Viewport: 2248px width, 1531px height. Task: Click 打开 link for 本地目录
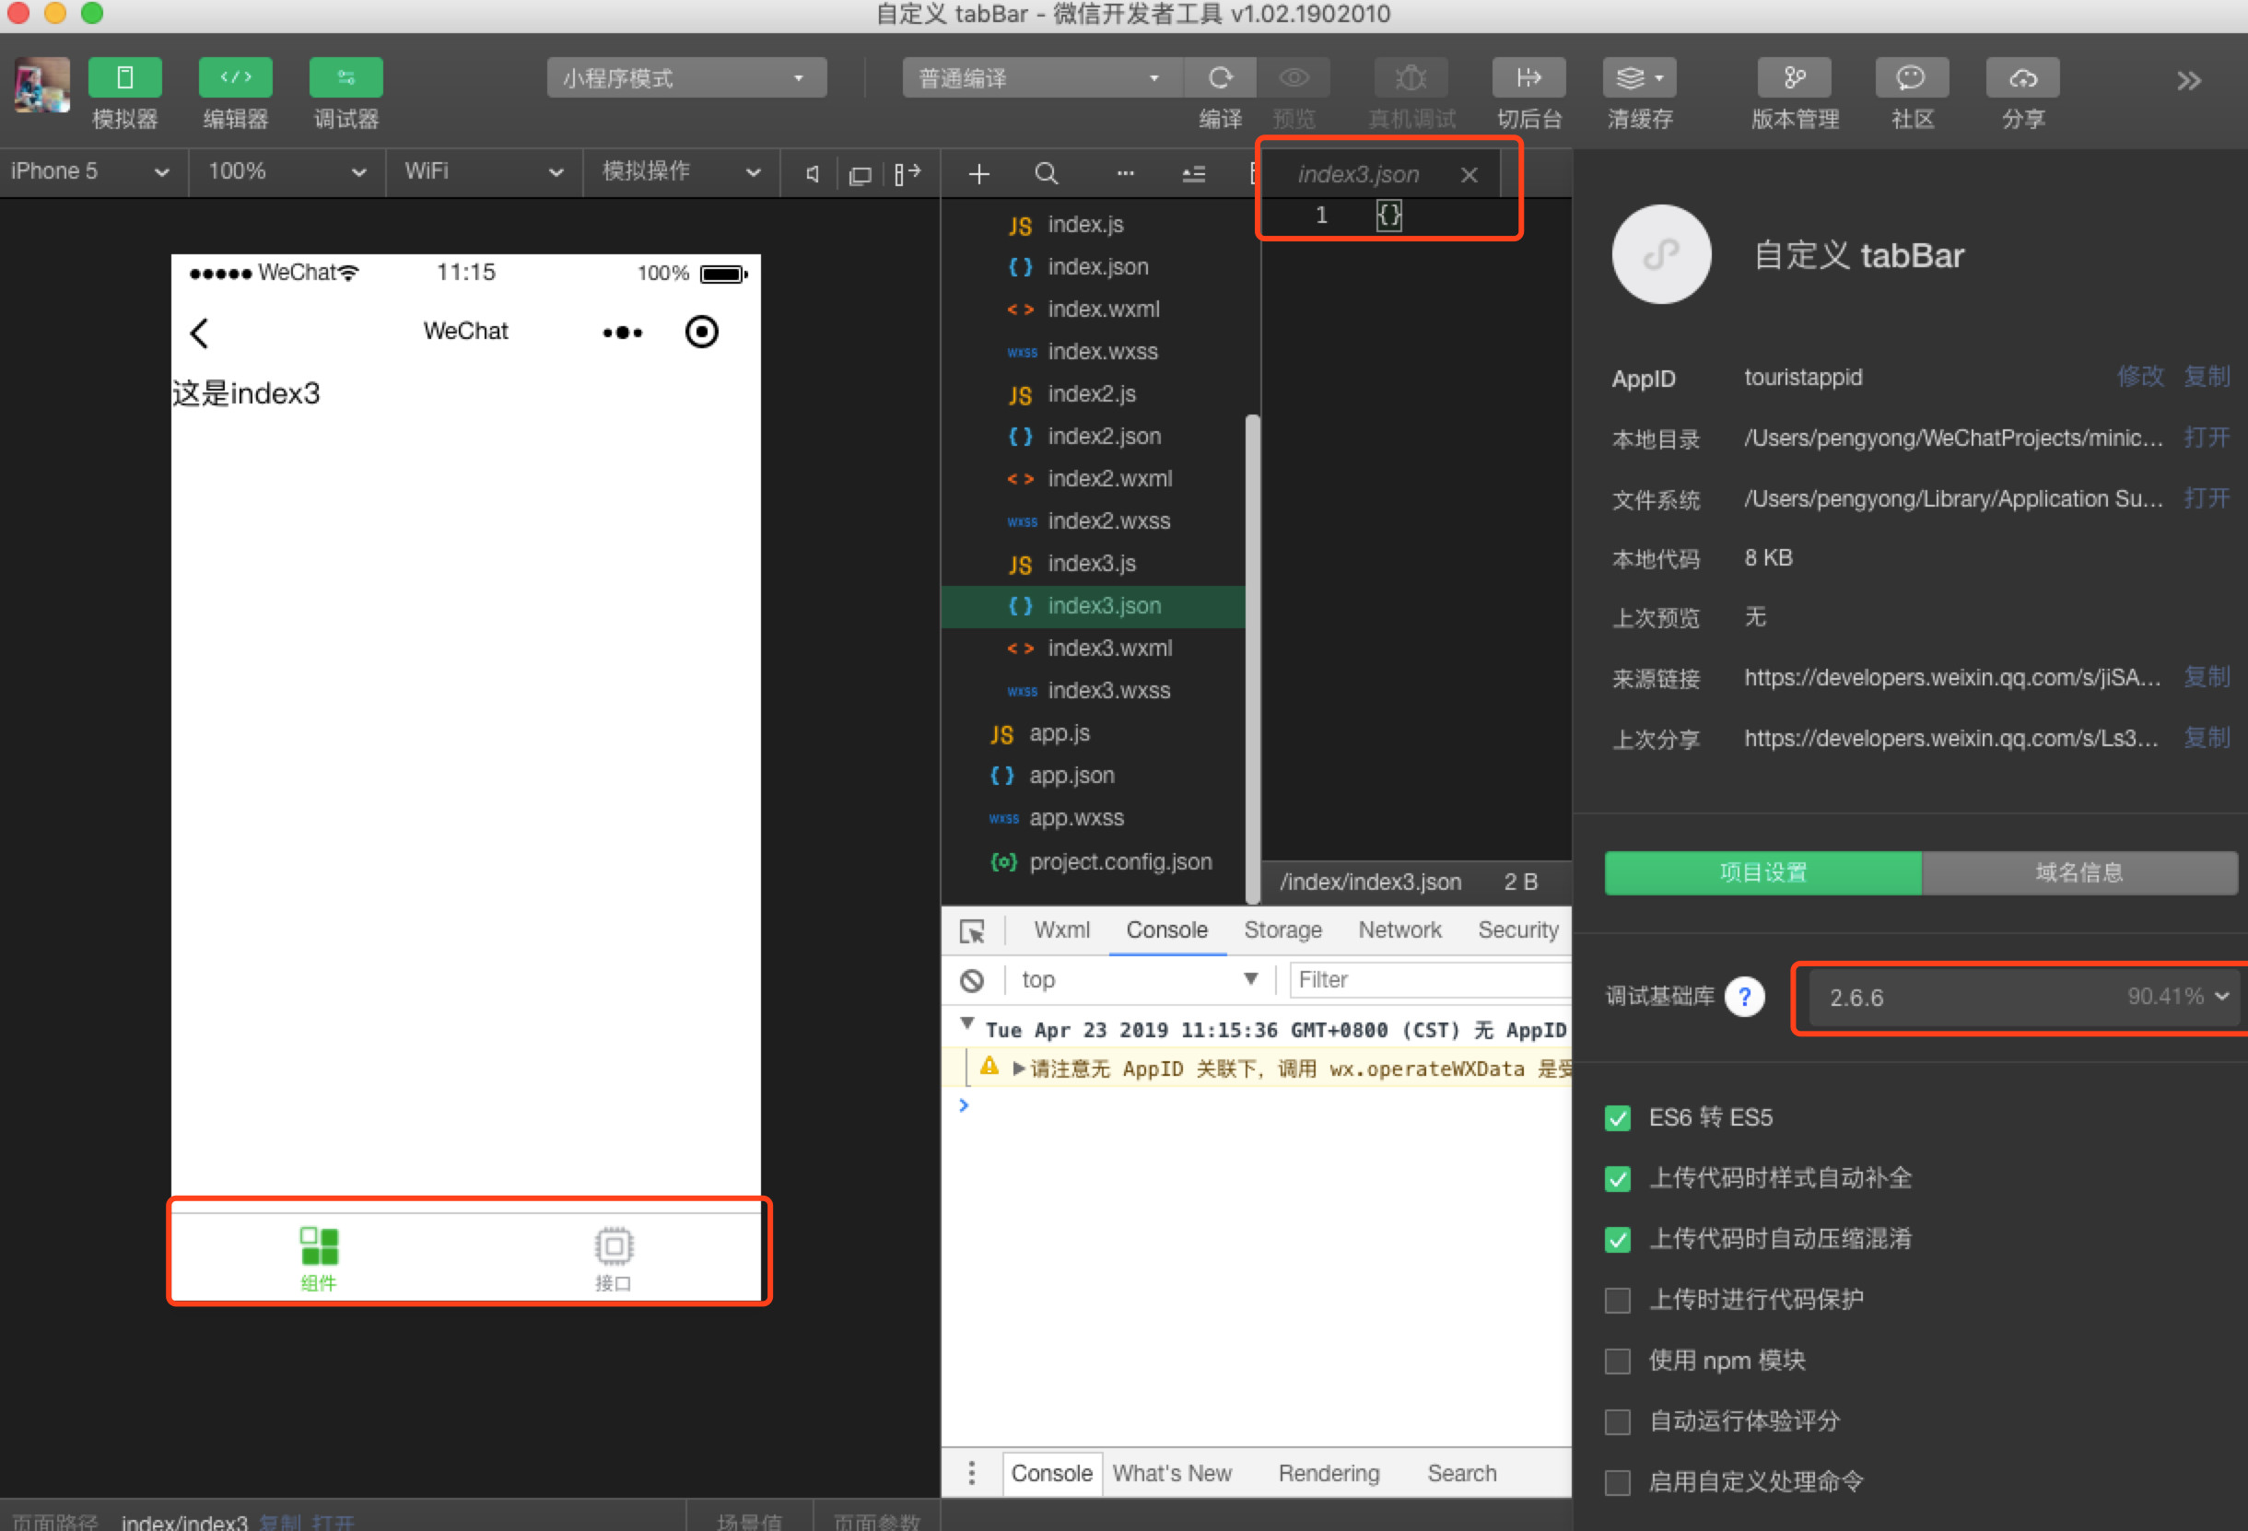point(2207,438)
